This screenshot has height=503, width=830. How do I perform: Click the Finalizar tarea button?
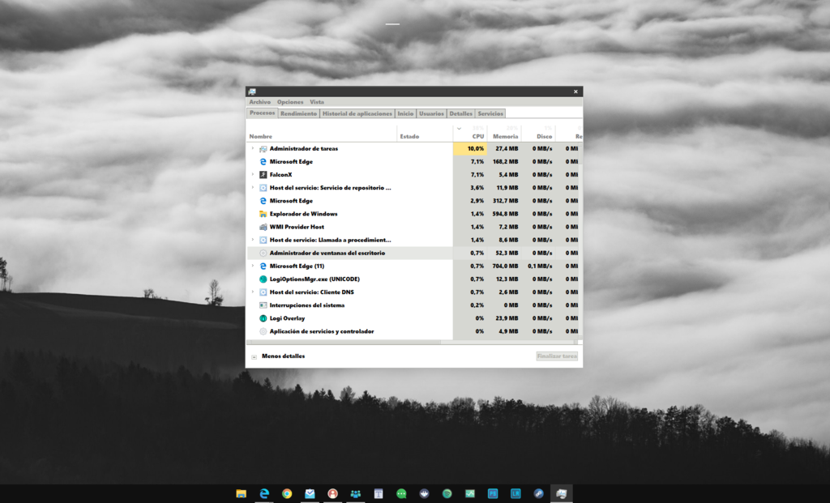557,356
